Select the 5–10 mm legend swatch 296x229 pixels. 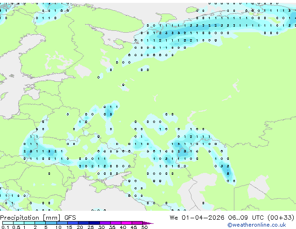coord(51,223)
